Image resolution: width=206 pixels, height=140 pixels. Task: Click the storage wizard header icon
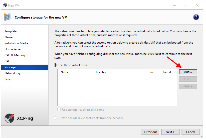coord(7,17)
